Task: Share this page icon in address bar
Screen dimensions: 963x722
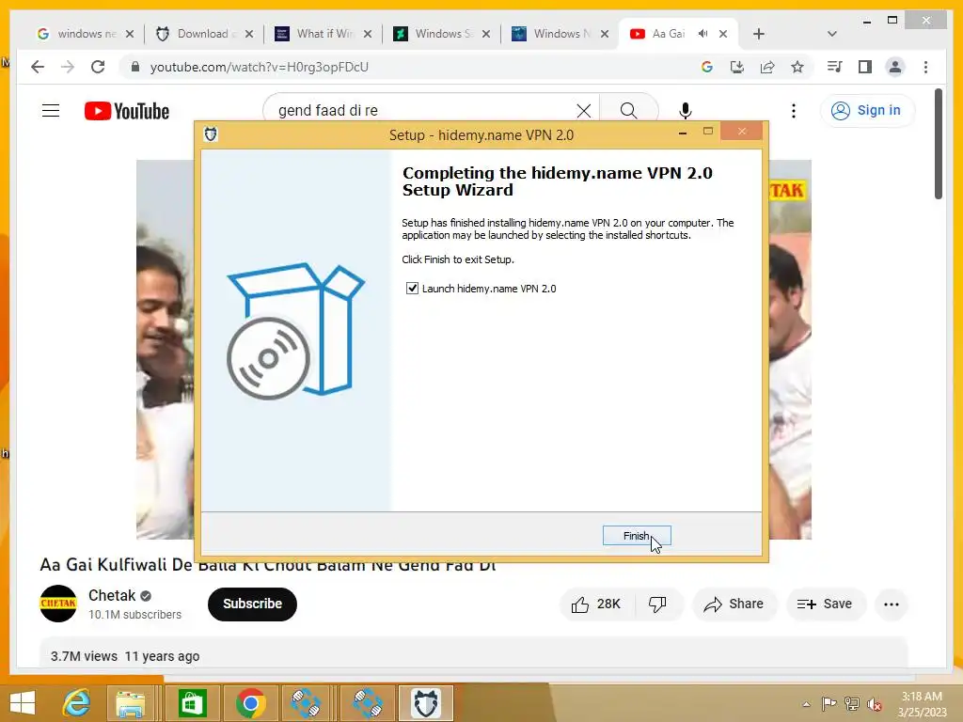Action: pos(767,67)
